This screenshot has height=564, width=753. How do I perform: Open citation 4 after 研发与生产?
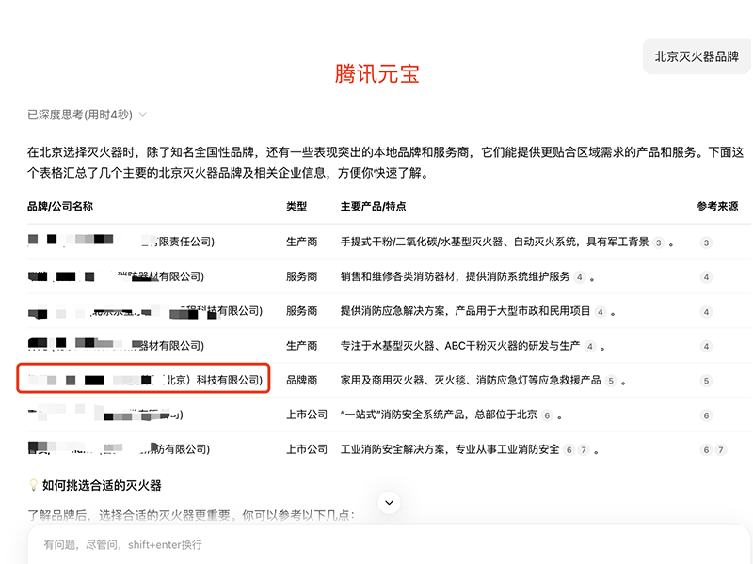coord(590,346)
